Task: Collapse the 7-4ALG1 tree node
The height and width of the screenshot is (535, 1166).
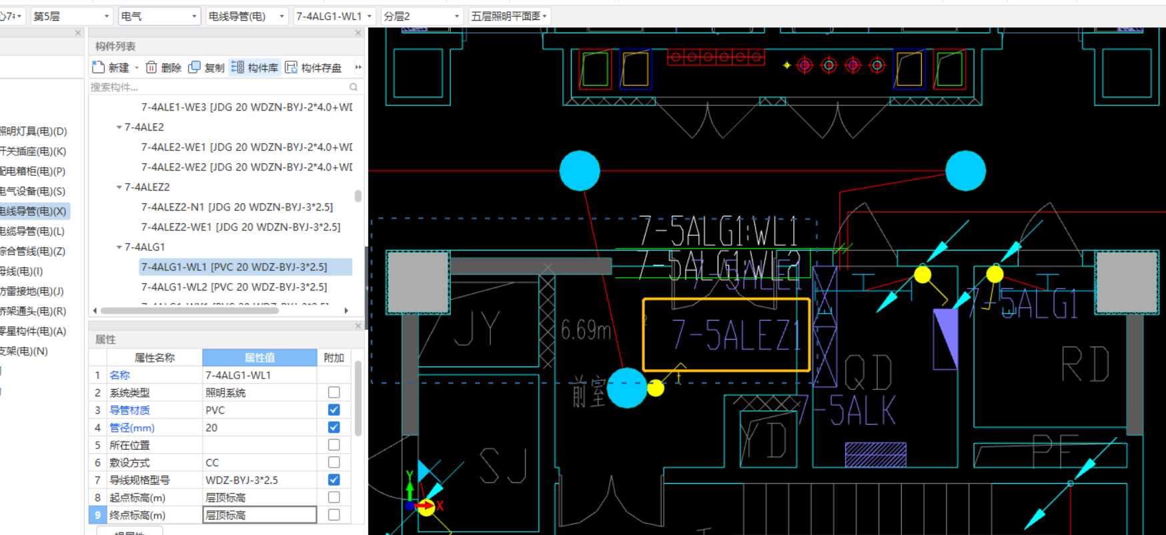Action: [x=119, y=247]
